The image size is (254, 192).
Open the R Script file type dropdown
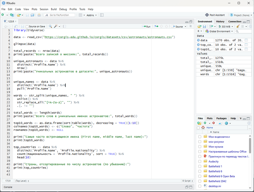pos(188,181)
